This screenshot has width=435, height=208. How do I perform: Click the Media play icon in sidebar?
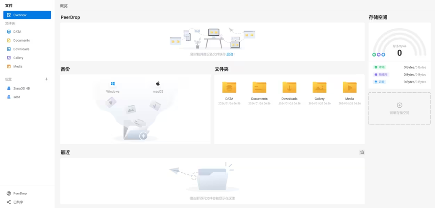click(x=8, y=66)
